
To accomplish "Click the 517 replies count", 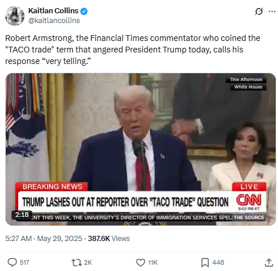I will [x=24, y=262].
